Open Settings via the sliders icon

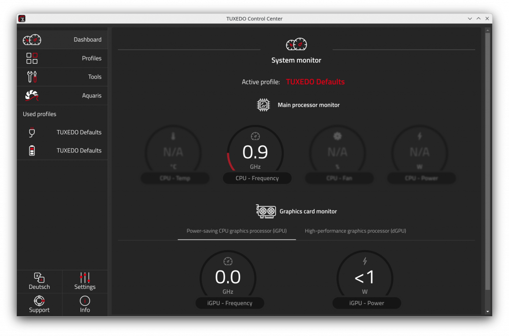coord(85,278)
